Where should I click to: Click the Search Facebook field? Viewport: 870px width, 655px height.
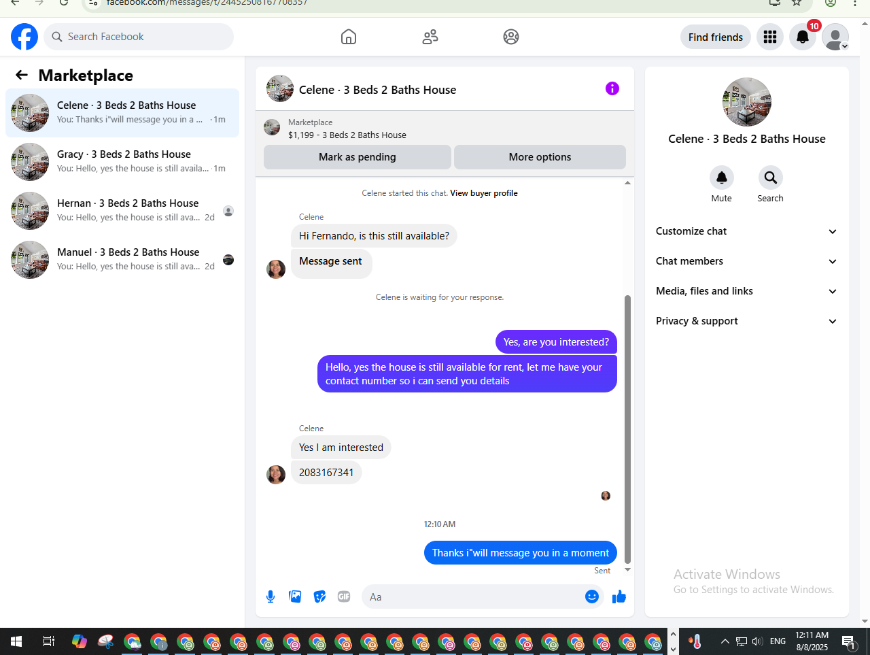(139, 37)
